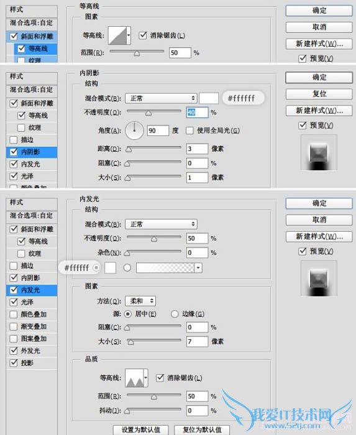Uncheck 预览 checkbox in 内发光 dialog
Screen dimensions: 356x435
pyautogui.click(x=303, y=251)
